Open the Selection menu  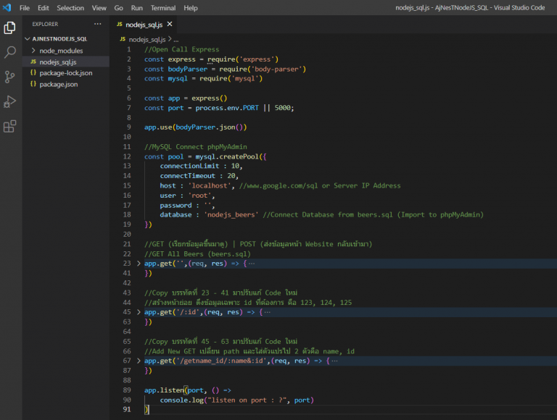70,8
